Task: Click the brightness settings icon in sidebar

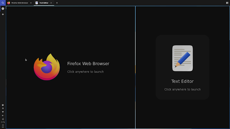Action: 3,108
